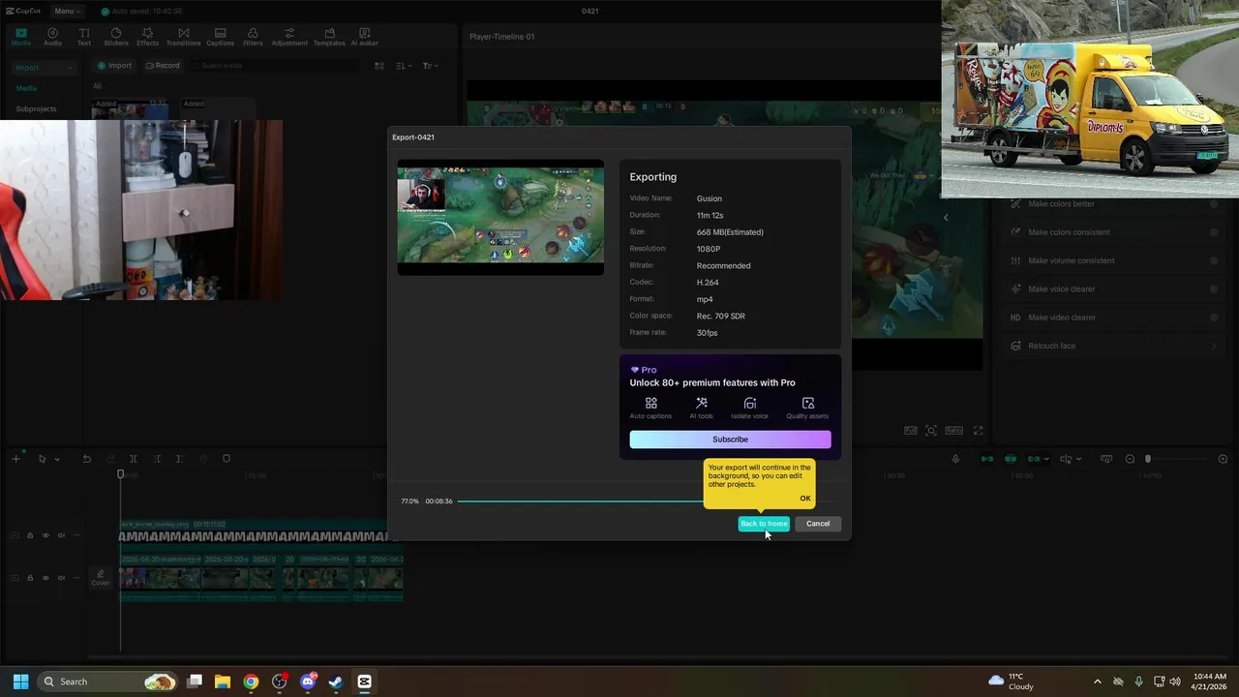Click the Delete right trim icon
Viewport: 1239px width, 697px height.
coord(180,459)
